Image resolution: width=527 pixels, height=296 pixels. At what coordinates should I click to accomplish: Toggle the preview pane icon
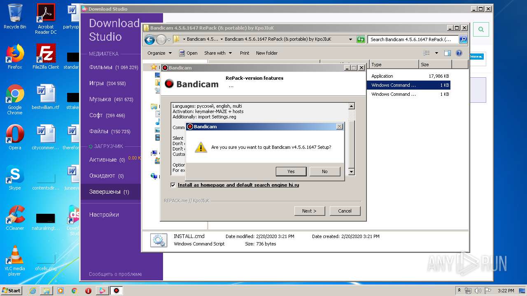click(x=448, y=53)
